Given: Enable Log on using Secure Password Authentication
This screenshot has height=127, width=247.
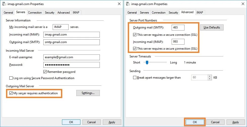Looking at the screenshot, I should 11,78.
